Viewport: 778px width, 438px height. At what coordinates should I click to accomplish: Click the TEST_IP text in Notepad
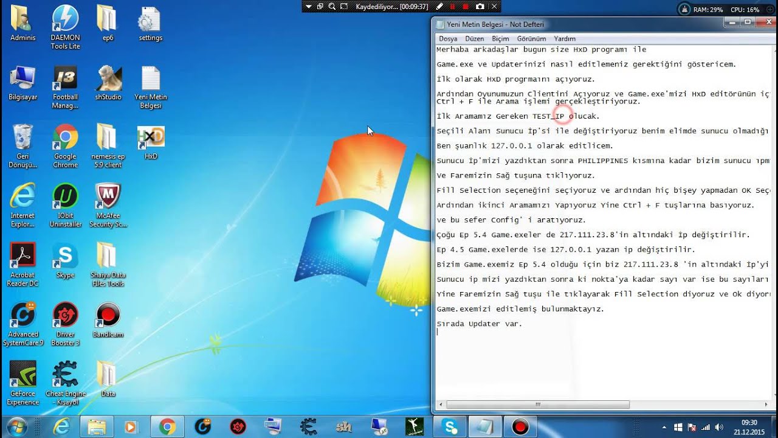pyautogui.click(x=548, y=116)
